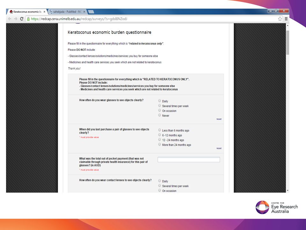Open the Chrome hamburger menu
Viewport: 306px width, 230px height.
(286, 19)
